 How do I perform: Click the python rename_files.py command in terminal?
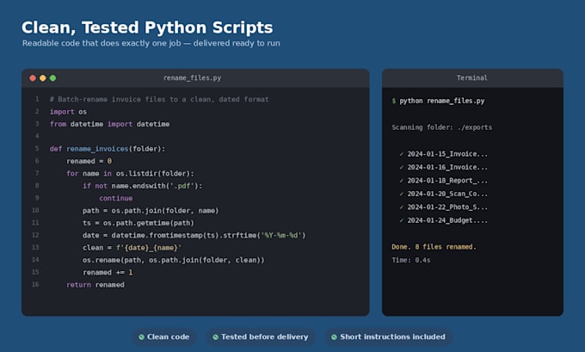pyautogui.click(x=442, y=101)
